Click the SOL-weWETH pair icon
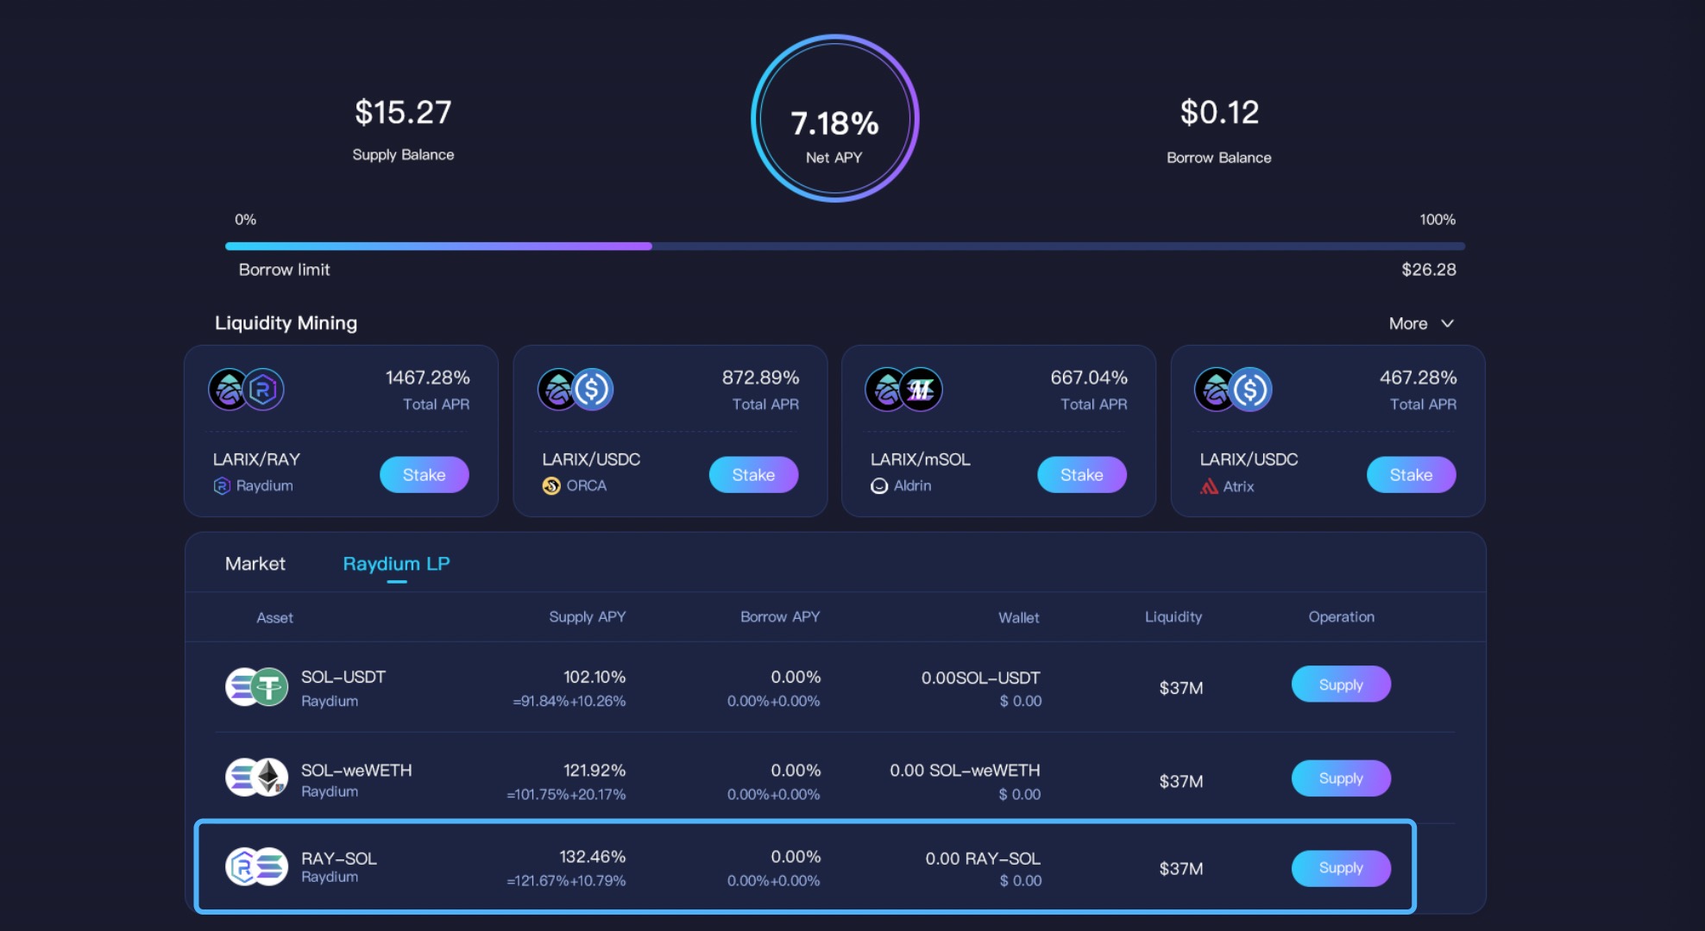The height and width of the screenshot is (931, 1705). click(256, 778)
